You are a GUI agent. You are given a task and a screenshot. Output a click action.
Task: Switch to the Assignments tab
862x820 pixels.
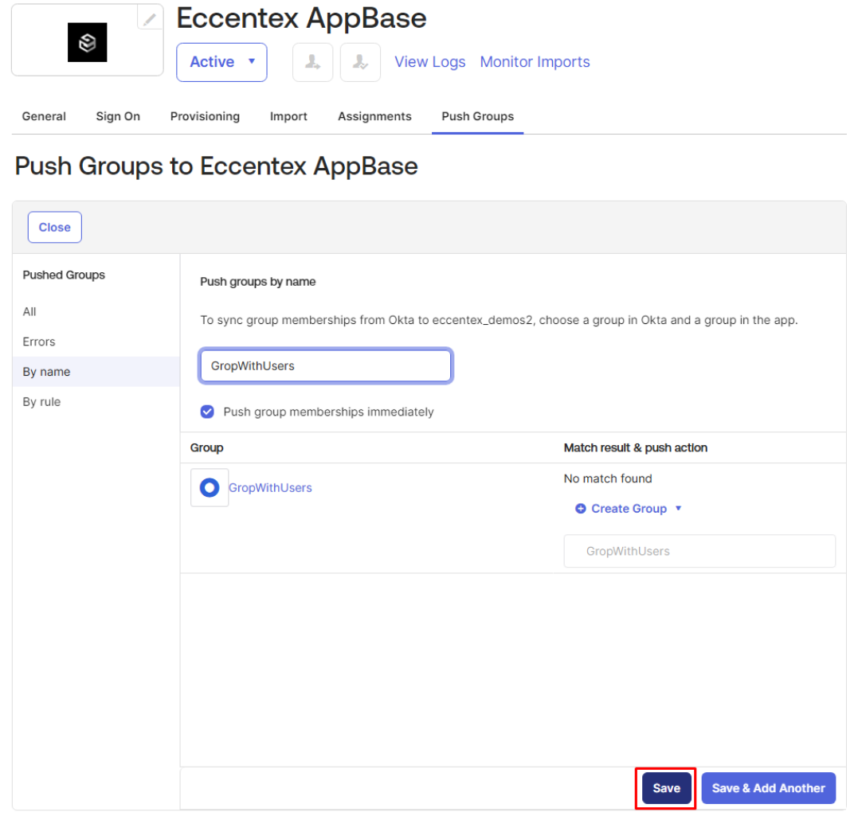pyautogui.click(x=374, y=116)
